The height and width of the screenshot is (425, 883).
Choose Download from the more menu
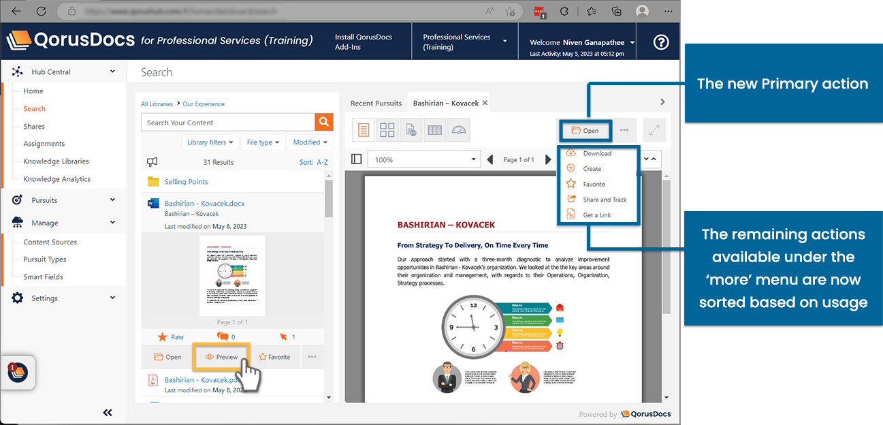tap(598, 153)
